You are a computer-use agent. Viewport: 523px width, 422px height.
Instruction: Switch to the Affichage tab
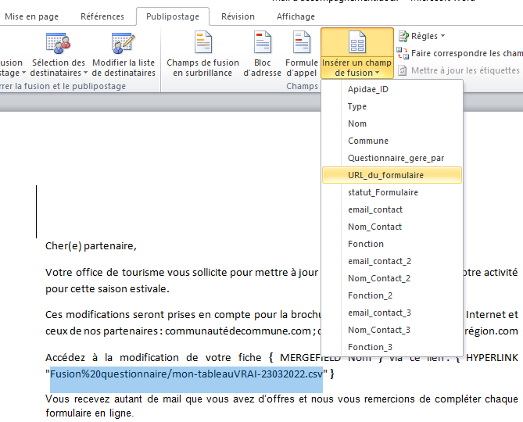click(x=296, y=16)
